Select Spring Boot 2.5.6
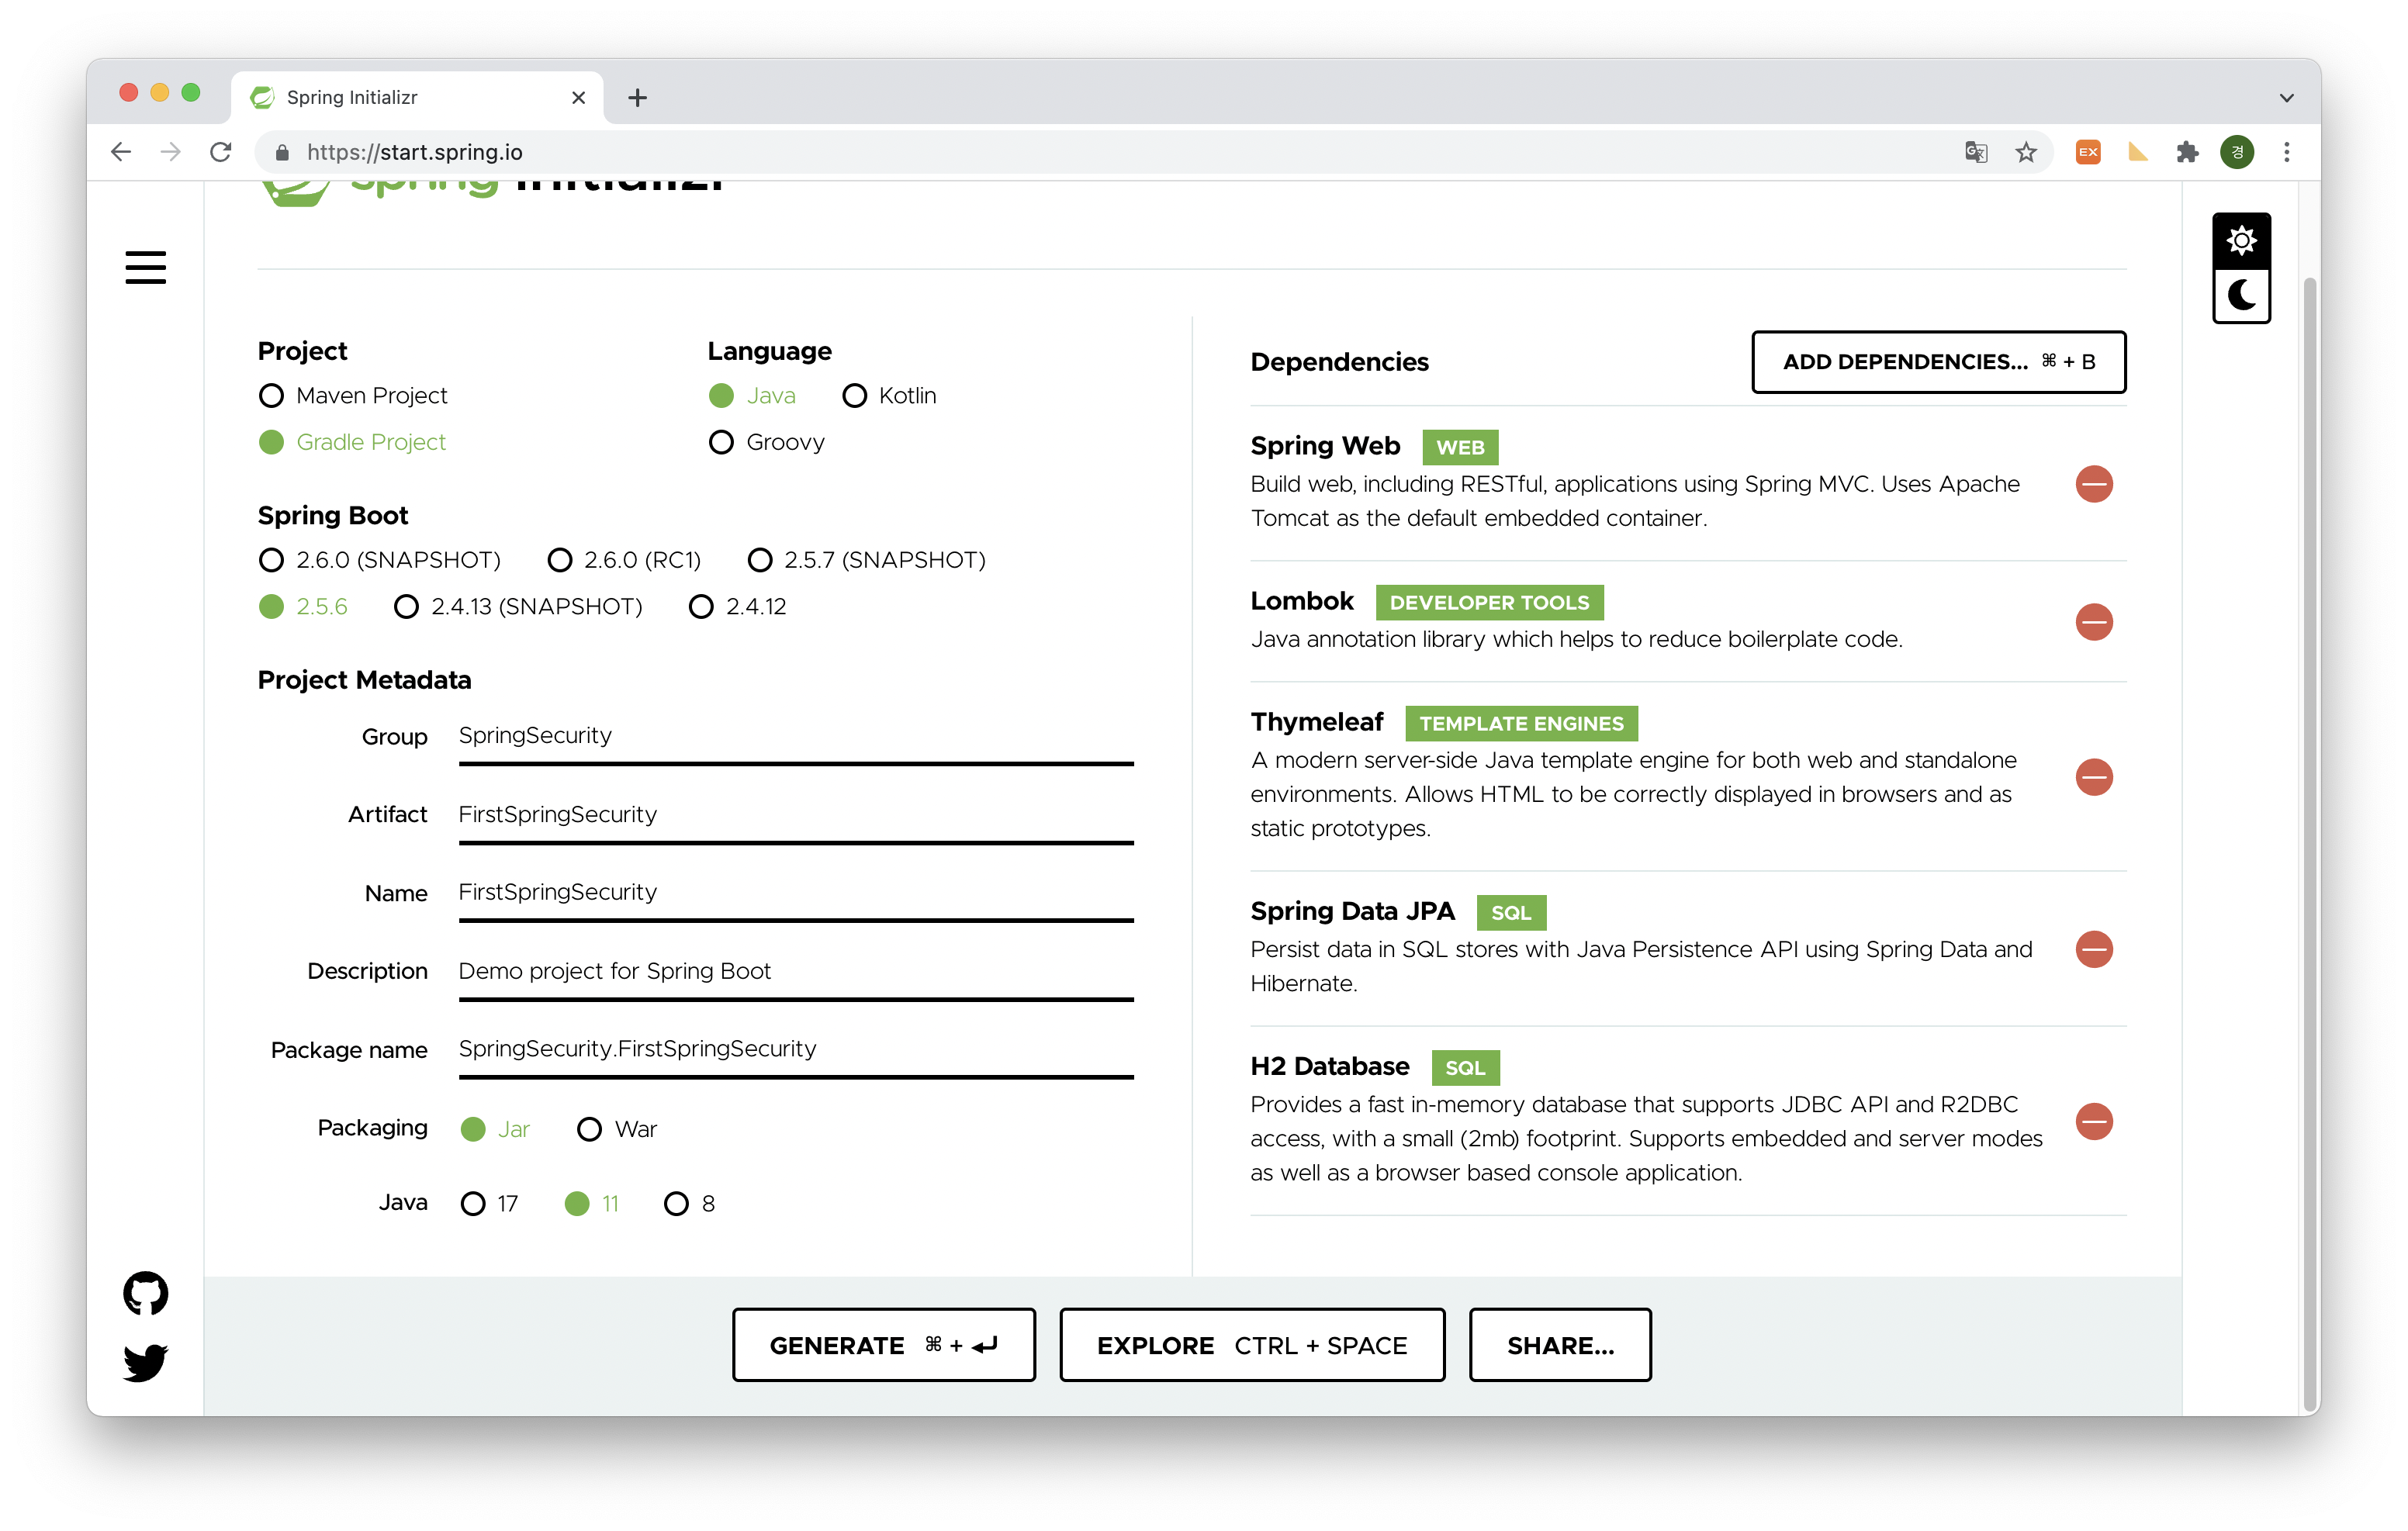 (303, 606)
